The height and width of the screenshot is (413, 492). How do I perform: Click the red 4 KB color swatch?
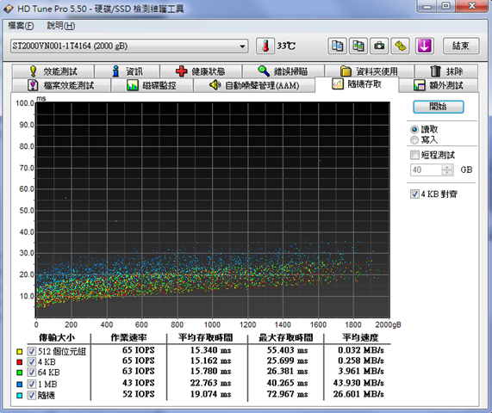coord(20,362)
